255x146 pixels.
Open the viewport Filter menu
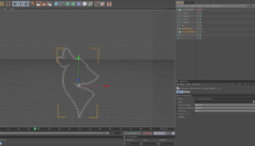(5, 9)
